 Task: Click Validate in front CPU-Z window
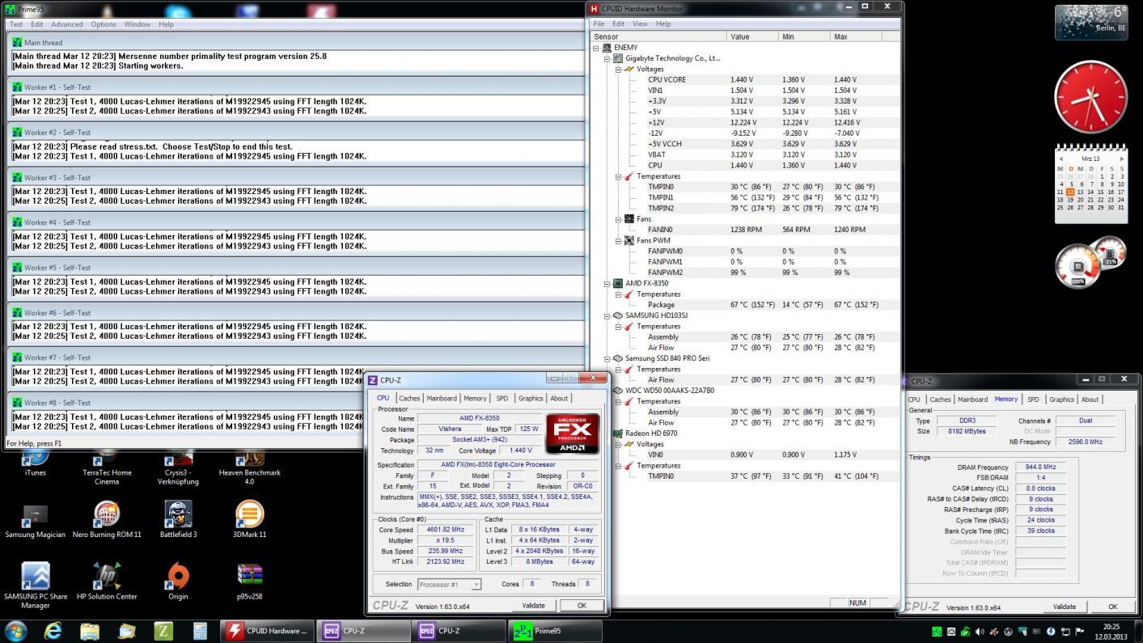click(x=533, y=605)
